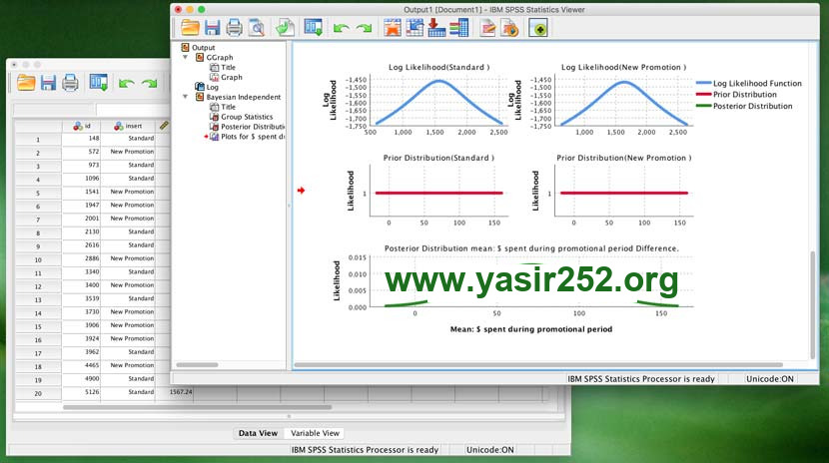
Task: Click the 'Log Likelihood(Standard )' chart title
Action: [438, 67]
